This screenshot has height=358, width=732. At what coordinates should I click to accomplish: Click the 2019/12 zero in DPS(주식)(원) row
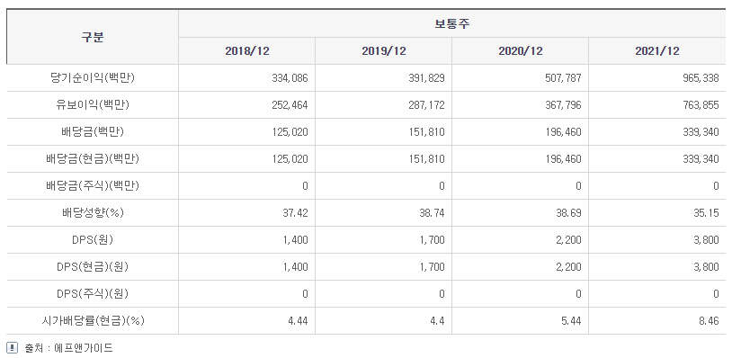pyautogui.click(x=442, y=294)
